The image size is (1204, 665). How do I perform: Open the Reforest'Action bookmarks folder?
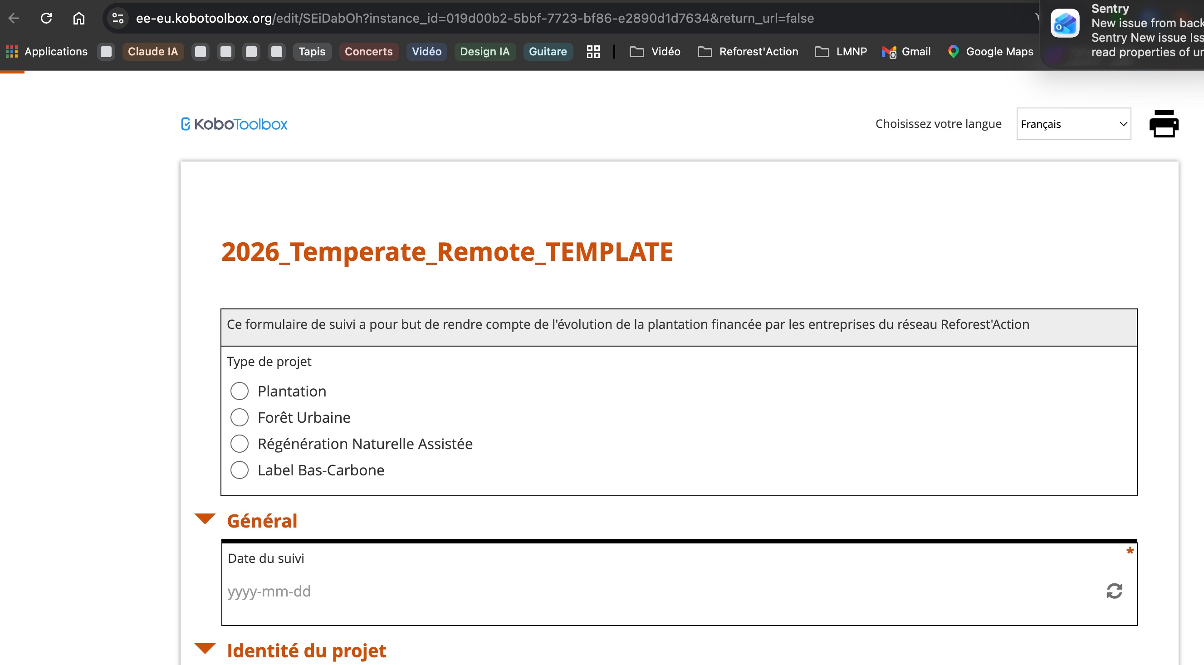tap(748, 51)
